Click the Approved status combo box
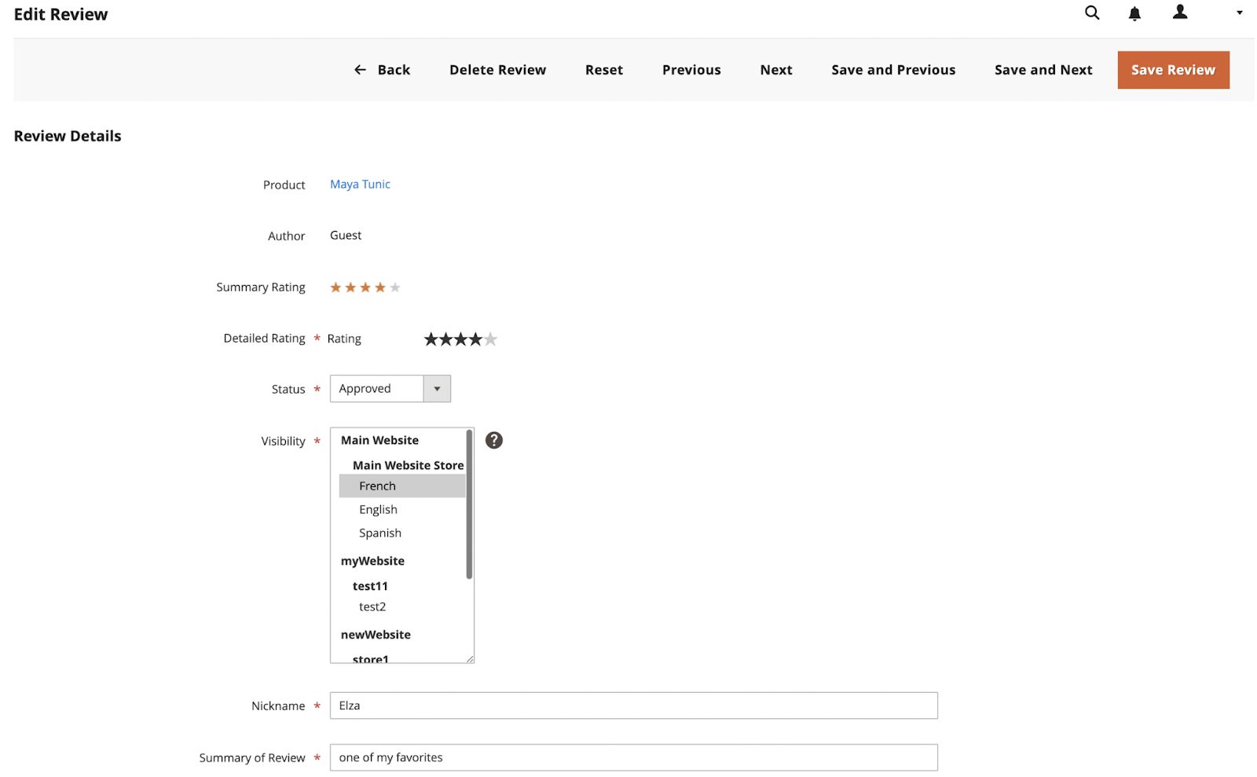This screenshot has height=777, width=1257. (377, 388)
